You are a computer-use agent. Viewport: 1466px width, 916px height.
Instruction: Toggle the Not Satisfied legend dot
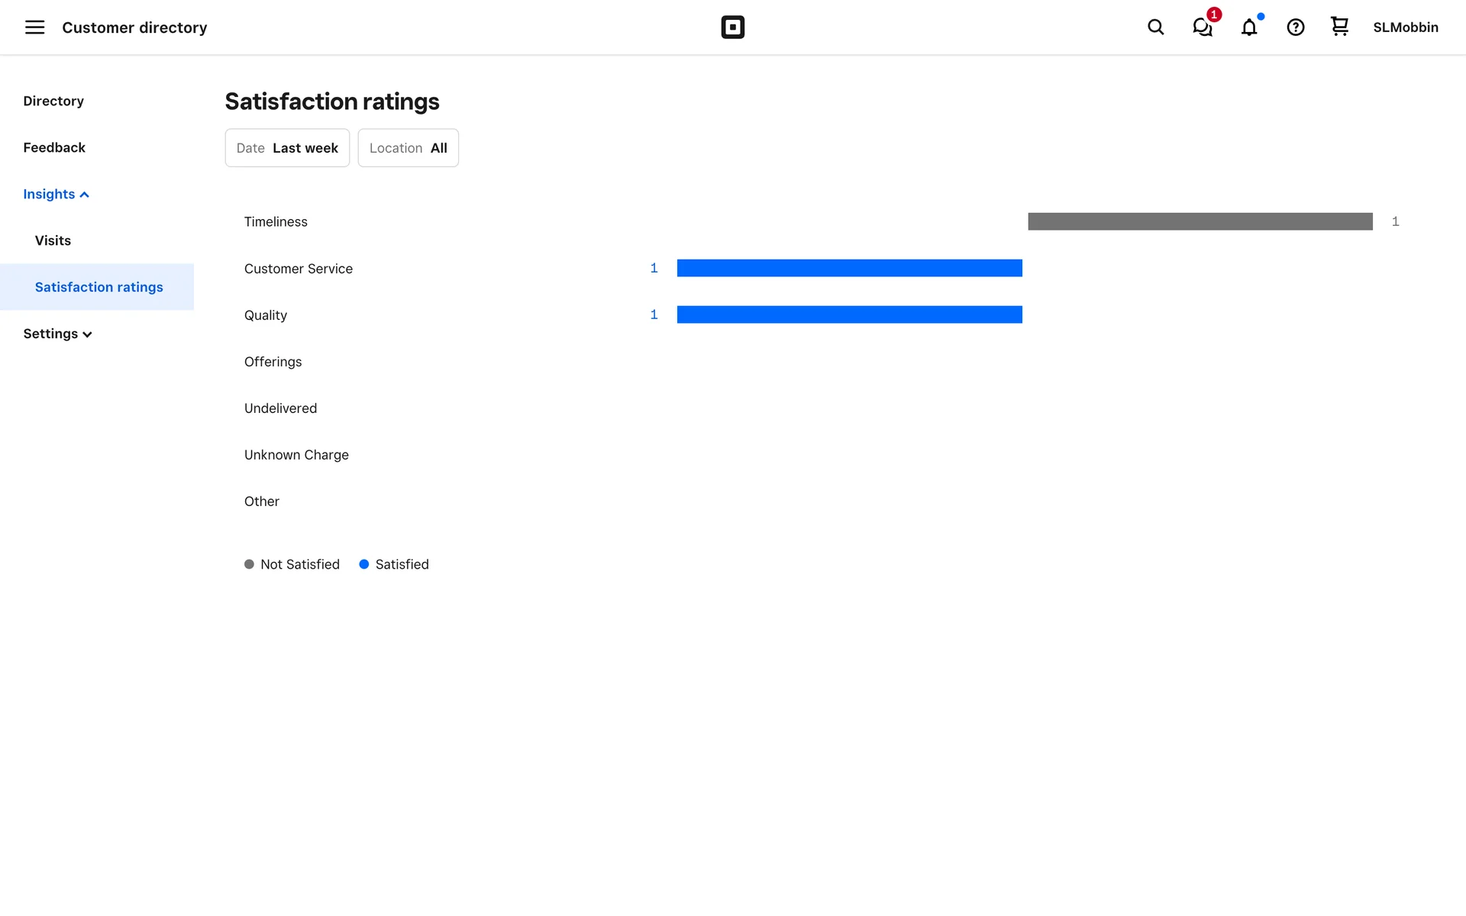coord(249,564)
